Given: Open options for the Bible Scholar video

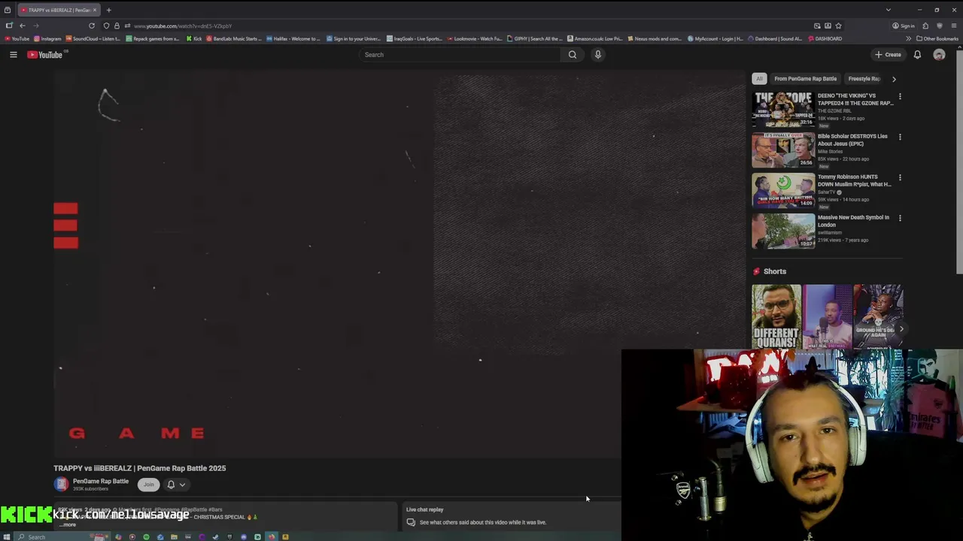Looking at the screenshot, I should pyautogui.click(x=900, y=137).
